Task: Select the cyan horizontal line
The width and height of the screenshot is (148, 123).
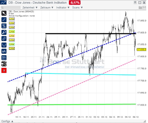Action: pos(81,74)
